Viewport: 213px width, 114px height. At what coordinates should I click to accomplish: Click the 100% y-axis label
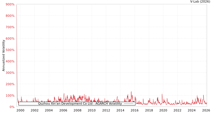(10, 95)
